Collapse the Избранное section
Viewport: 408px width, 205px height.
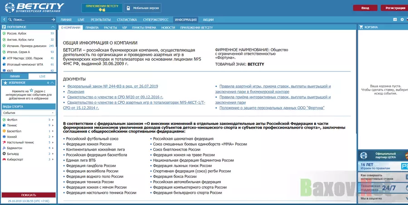tap(53, 83)
